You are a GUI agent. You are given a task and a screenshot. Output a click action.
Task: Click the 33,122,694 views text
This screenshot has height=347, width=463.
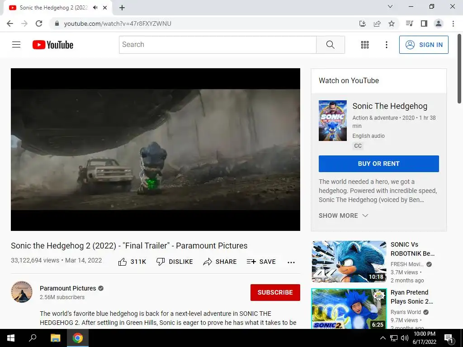point(35,261)
